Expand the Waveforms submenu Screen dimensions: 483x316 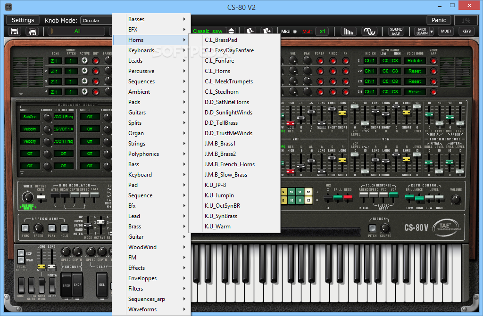click(152, 309)
